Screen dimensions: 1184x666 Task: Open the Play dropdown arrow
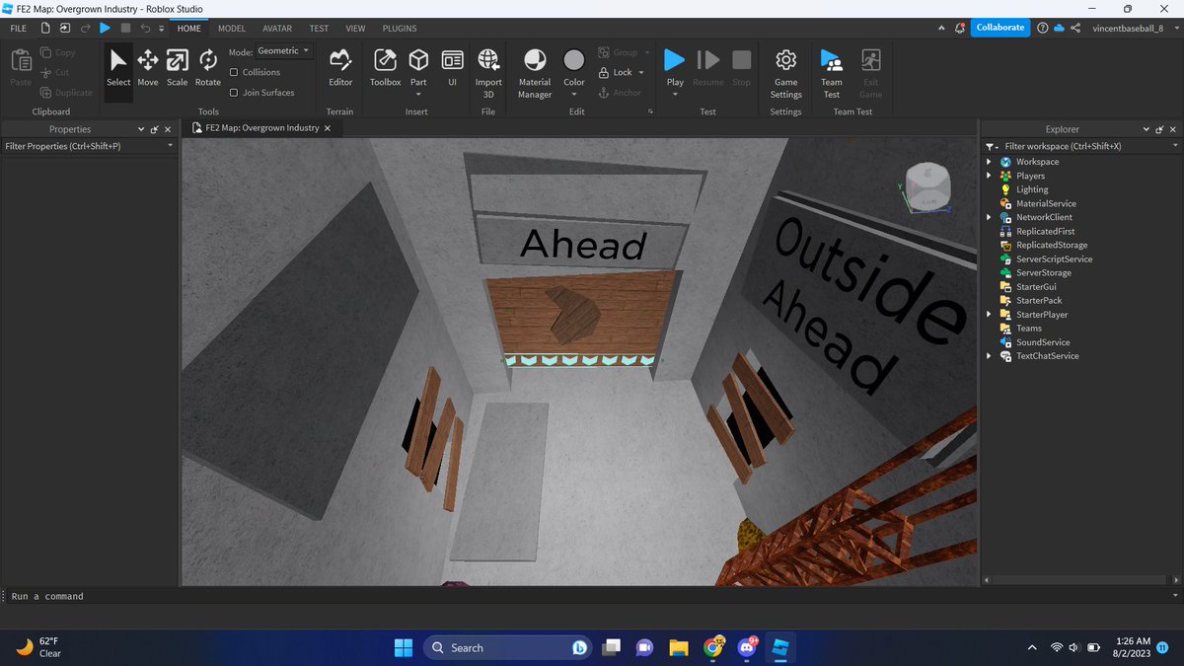click(675, 95)
